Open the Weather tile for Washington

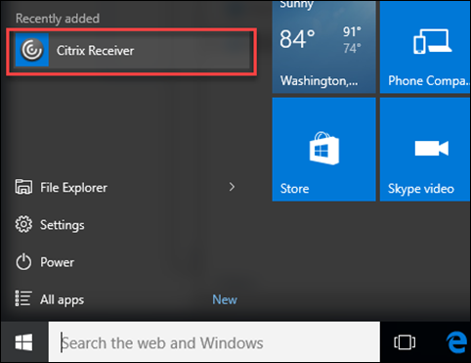pos(323,47)
